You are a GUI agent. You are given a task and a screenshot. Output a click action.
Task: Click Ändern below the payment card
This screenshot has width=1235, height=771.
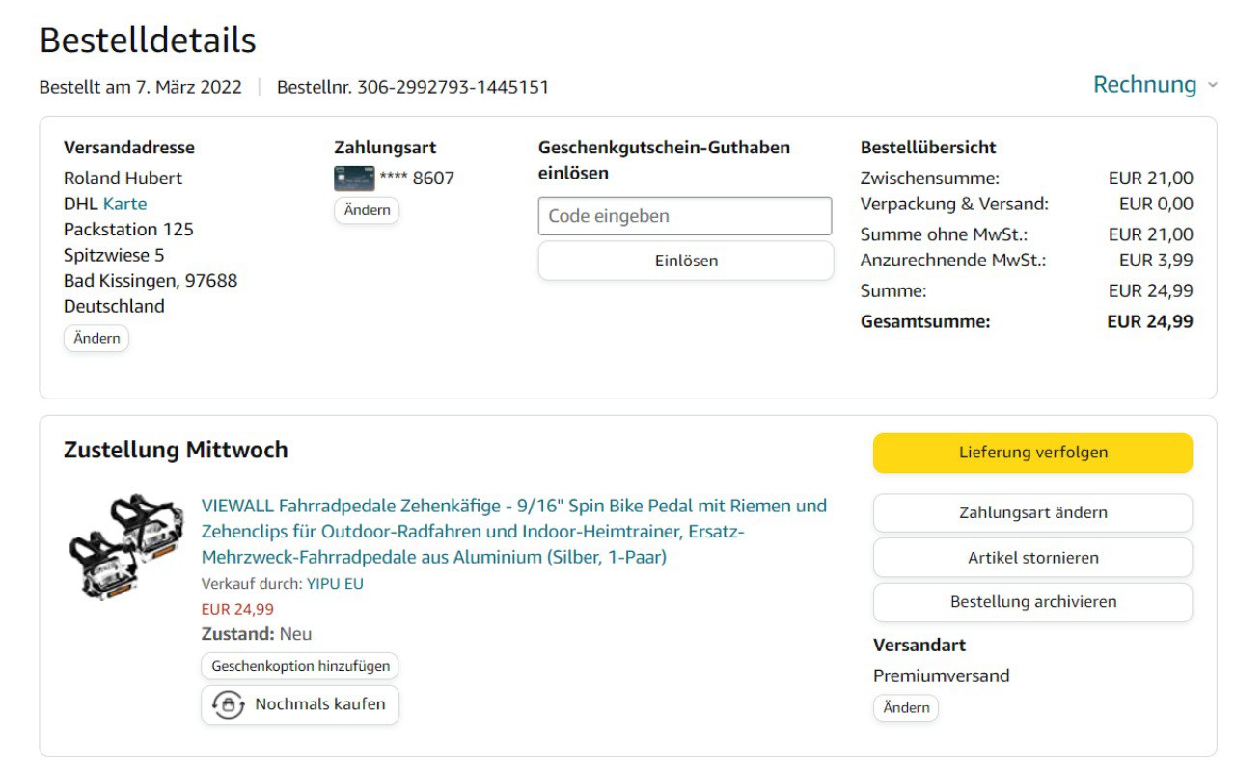[367, 210]
